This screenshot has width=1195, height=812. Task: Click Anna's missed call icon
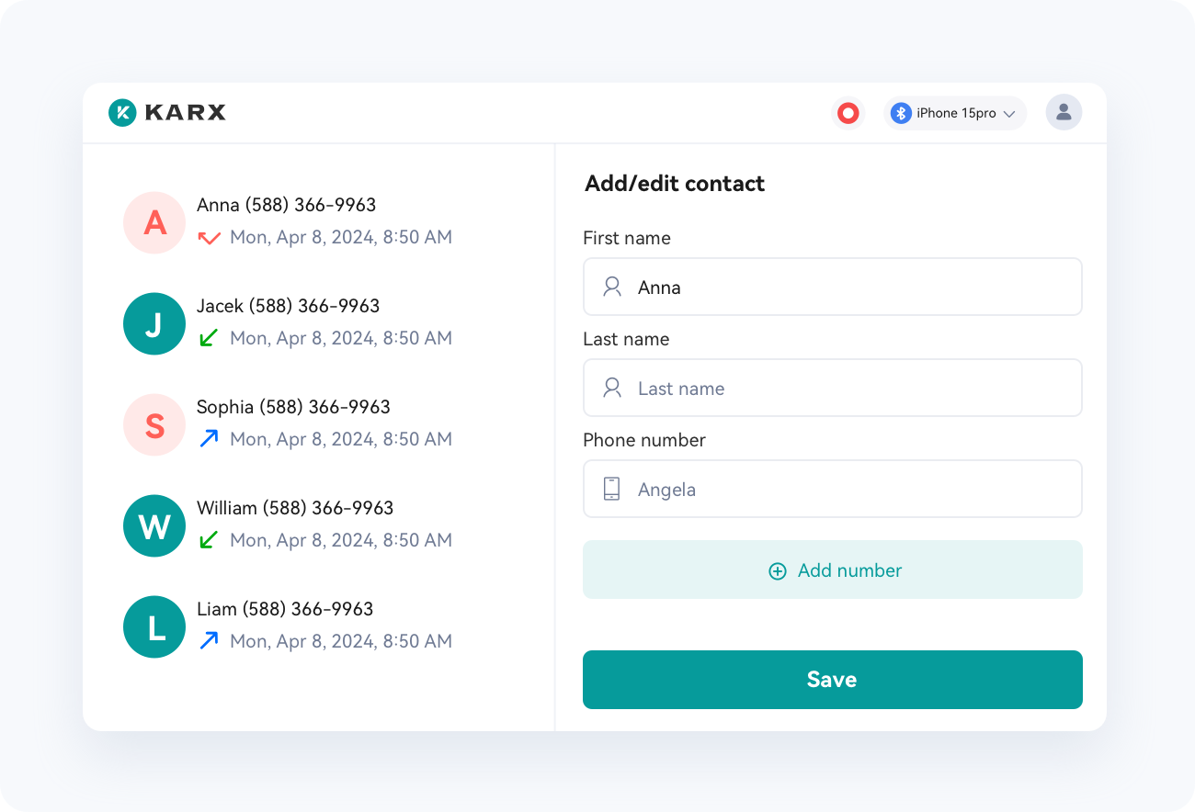click(x=210, y=238)
